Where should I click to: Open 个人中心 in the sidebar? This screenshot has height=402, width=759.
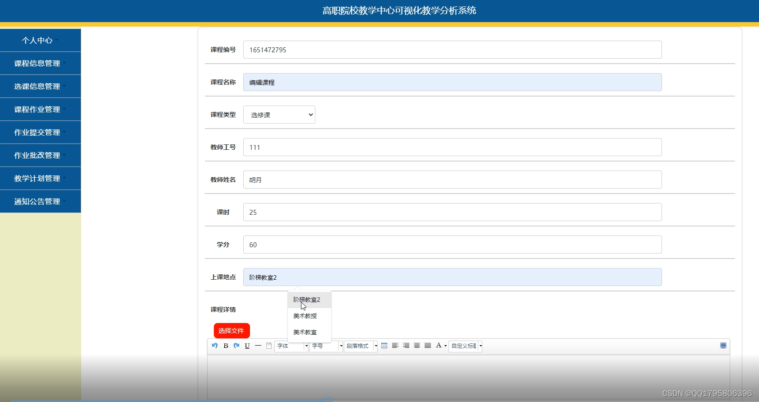pos(40,40)
